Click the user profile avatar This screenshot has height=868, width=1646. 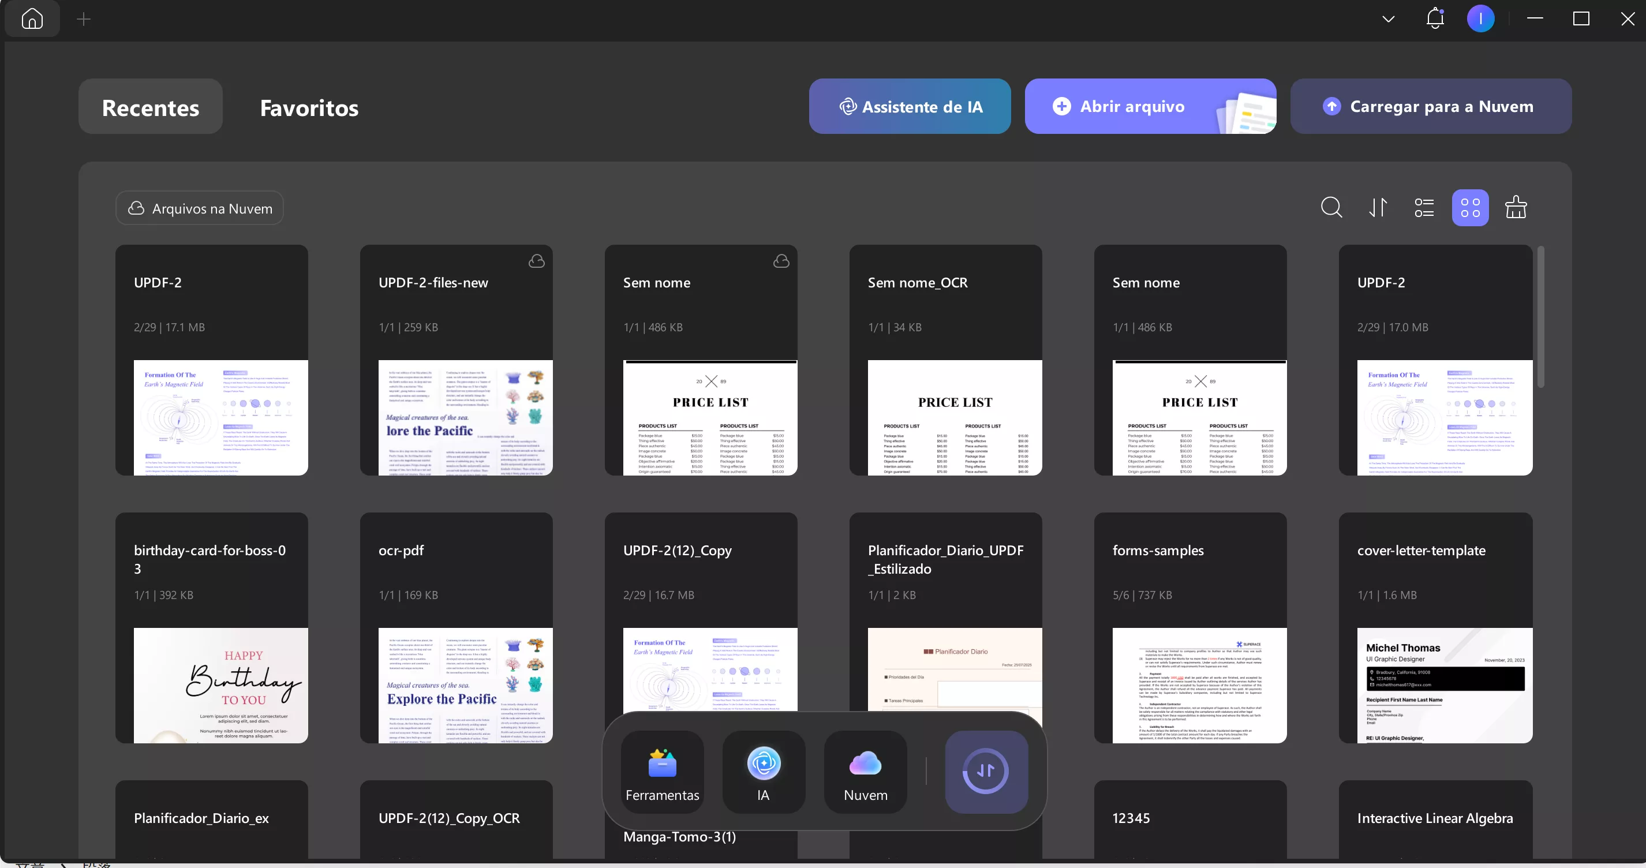1480,18
